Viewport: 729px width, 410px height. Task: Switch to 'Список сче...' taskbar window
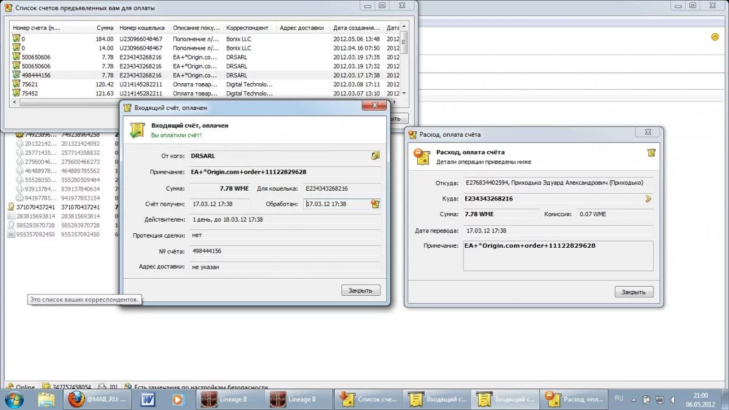tap(368, 400)
